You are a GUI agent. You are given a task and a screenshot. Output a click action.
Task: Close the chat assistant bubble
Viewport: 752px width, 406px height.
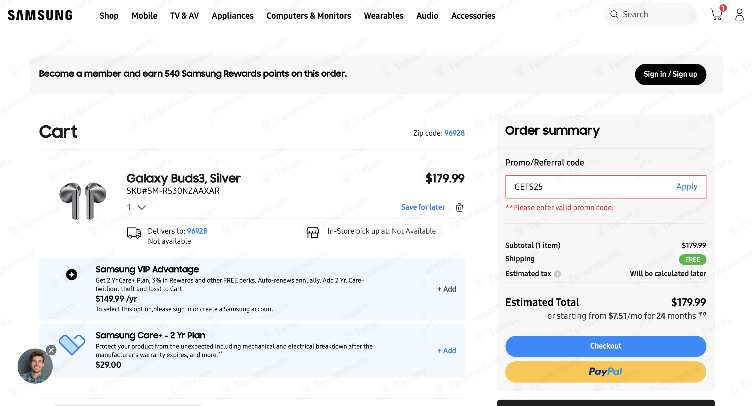(x=51, y=350)
